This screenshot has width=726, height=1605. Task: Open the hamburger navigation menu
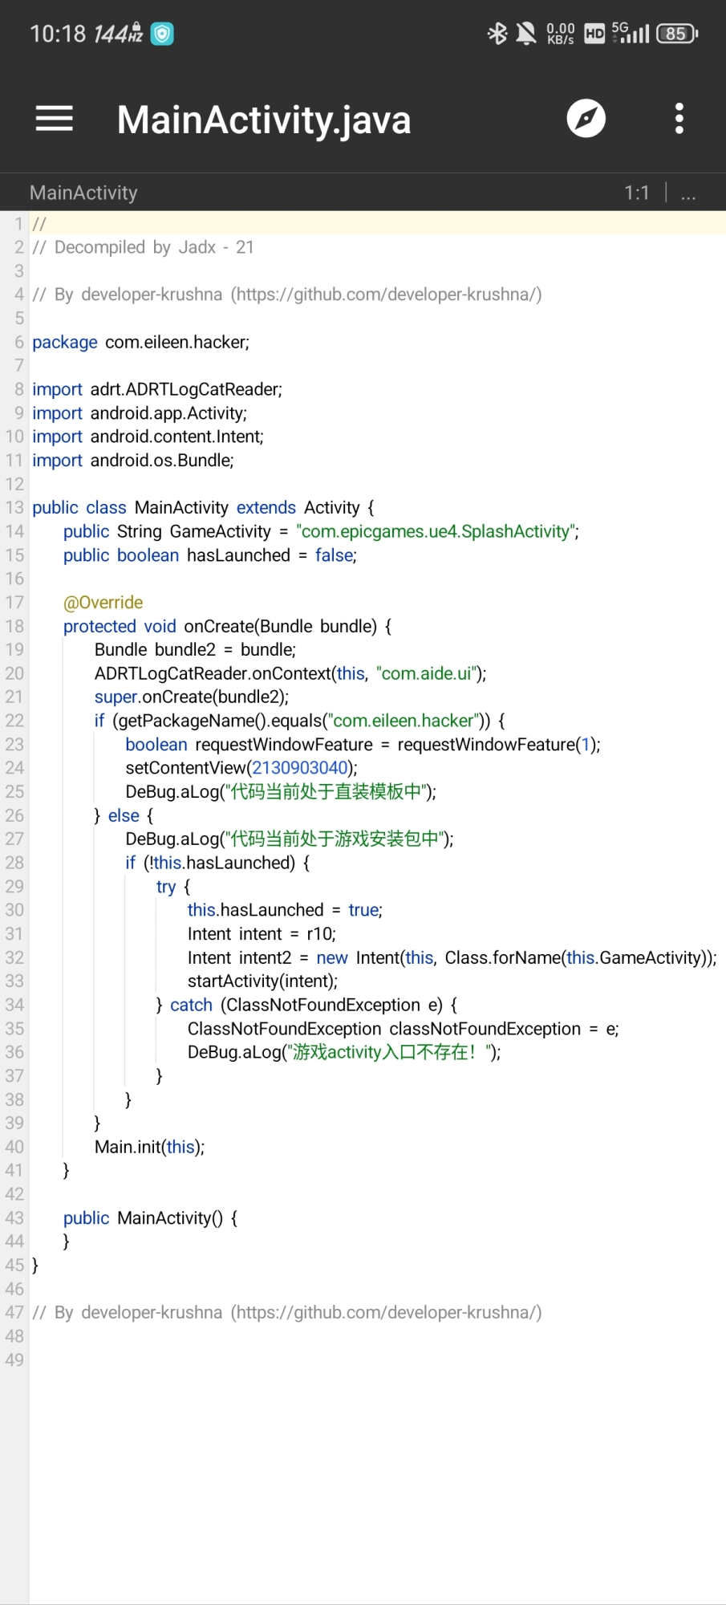click(x=55, y=119)
